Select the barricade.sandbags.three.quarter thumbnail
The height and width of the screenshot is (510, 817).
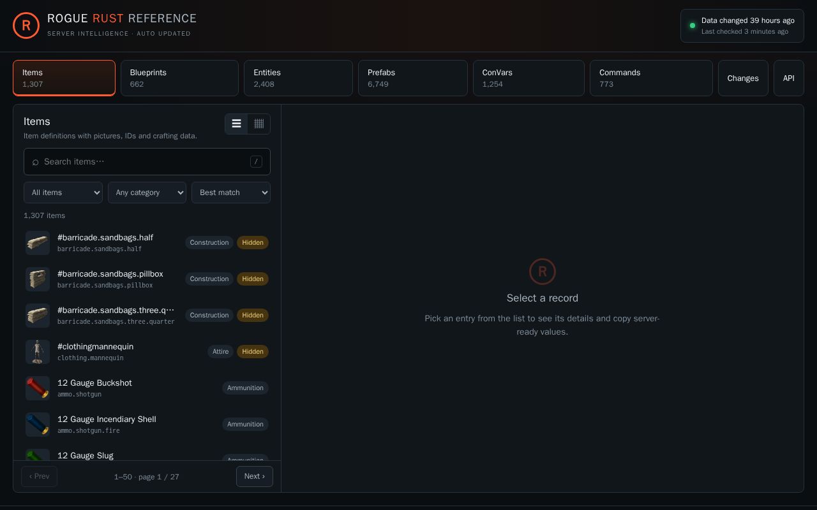click(38, 316)
